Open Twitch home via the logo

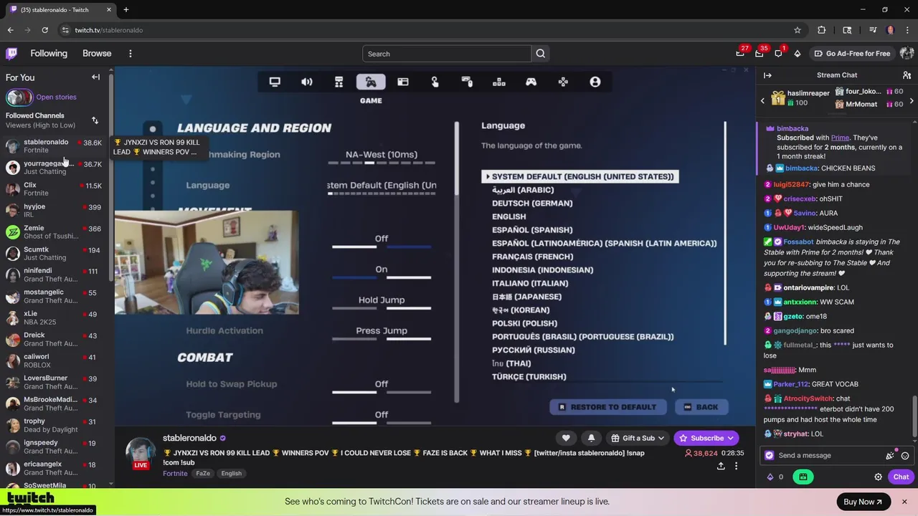11,54
